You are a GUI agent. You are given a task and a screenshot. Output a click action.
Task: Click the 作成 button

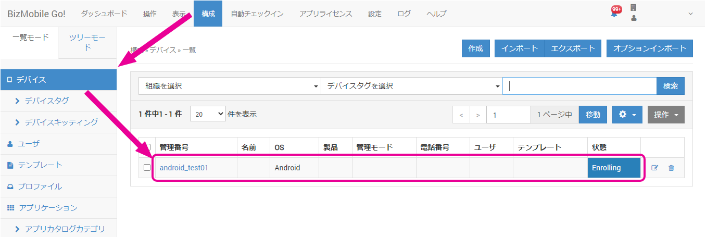(x=475, y=48)
